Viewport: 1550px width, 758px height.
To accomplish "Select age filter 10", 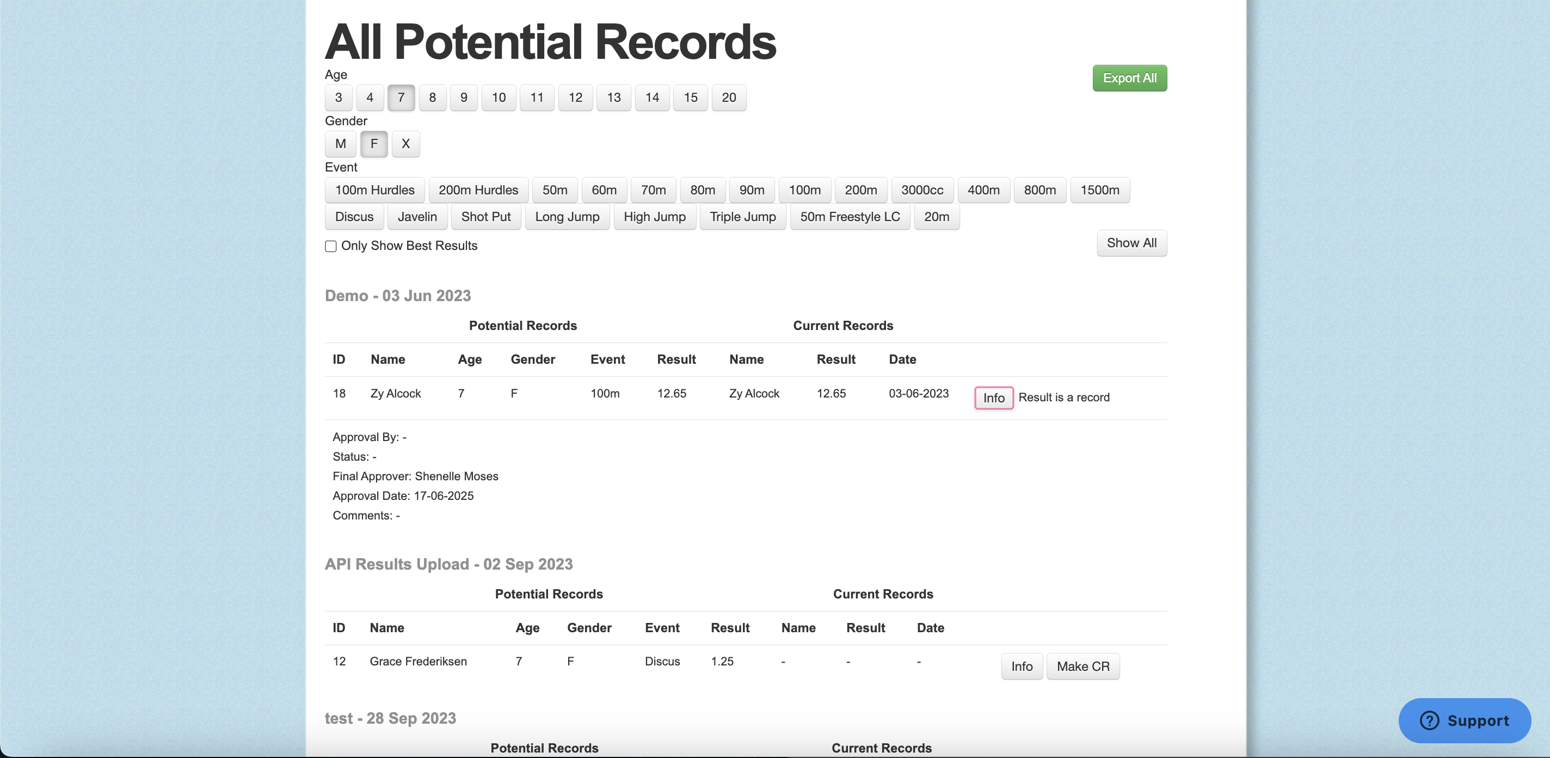I will [499, 97].
